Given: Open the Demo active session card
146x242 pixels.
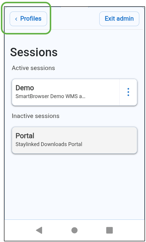Looking at the screenshot, I should [66, 92].
